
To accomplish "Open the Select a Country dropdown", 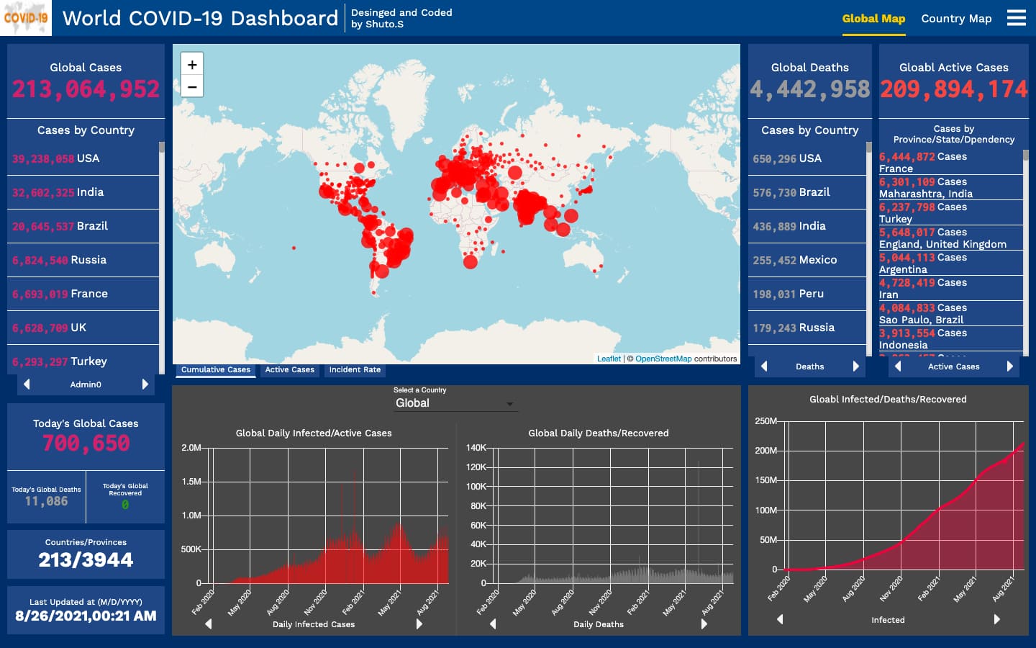I will [x=455, y=403].
